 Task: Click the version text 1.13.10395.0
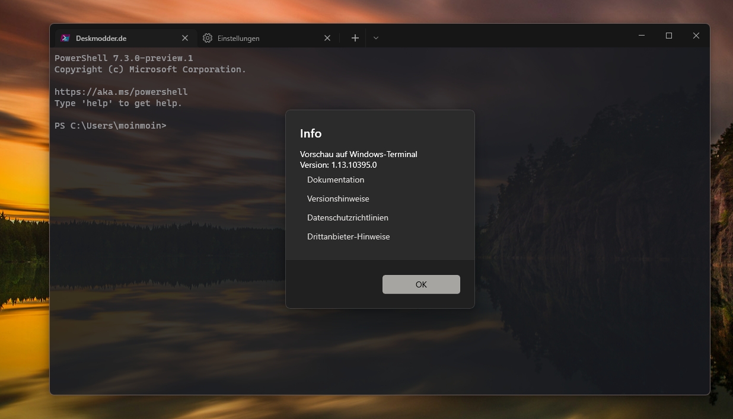point(354,165)
